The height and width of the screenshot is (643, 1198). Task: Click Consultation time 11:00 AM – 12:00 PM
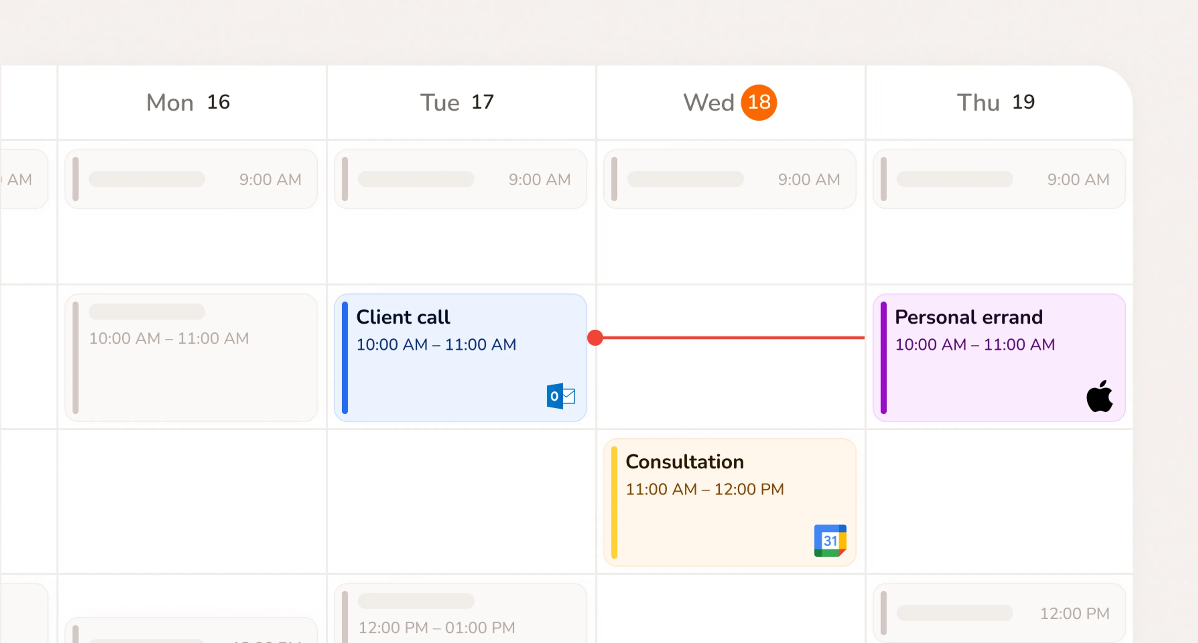pyautogui.click(x=705, y=489)
